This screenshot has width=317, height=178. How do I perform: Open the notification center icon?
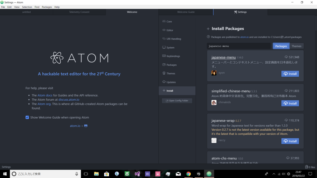(310, 174)
